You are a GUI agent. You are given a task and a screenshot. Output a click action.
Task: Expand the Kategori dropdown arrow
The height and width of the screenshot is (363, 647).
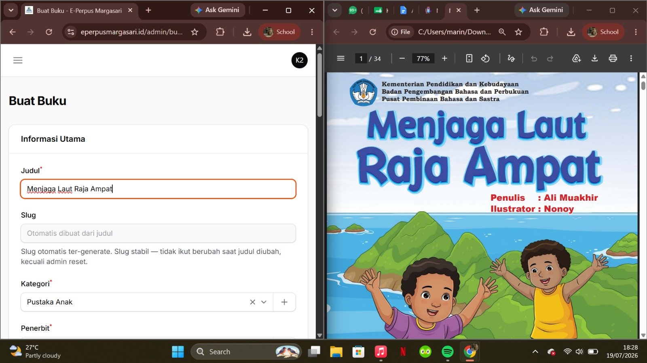click(264, 302)
